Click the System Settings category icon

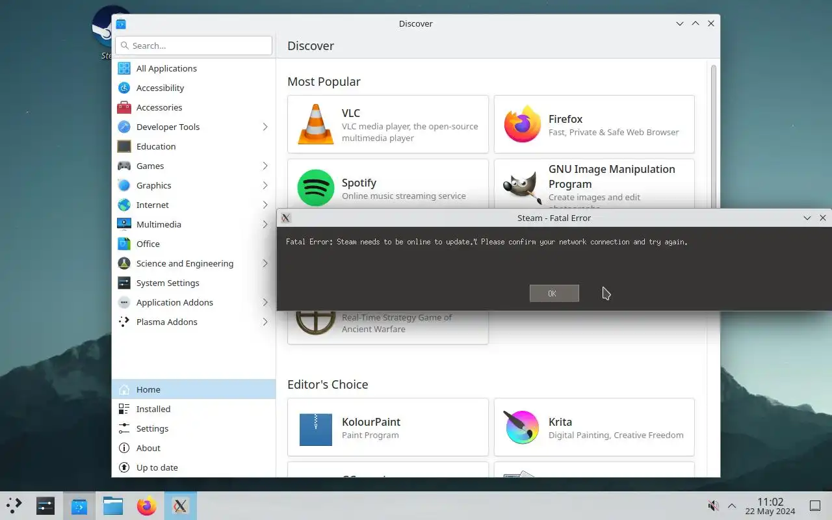coord(124,283)
